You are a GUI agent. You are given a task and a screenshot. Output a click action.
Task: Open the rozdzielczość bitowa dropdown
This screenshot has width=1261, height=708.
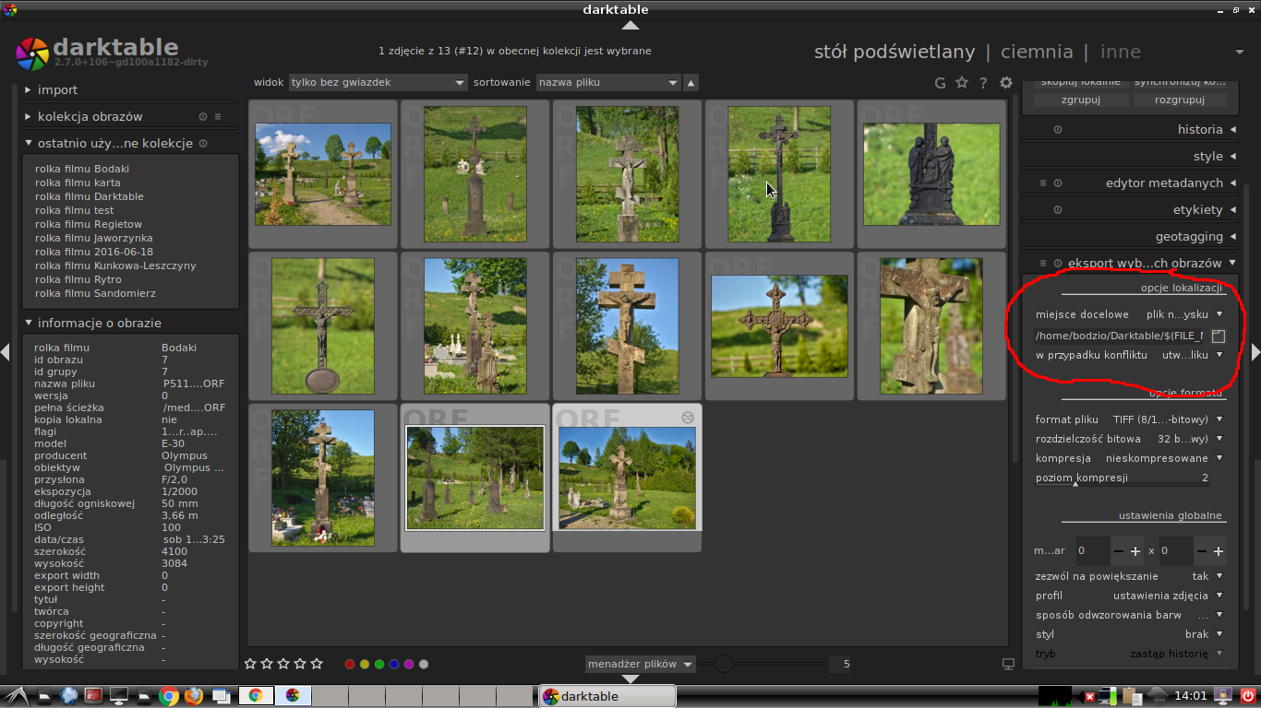pyautogui.click(x=1130, y=439)
